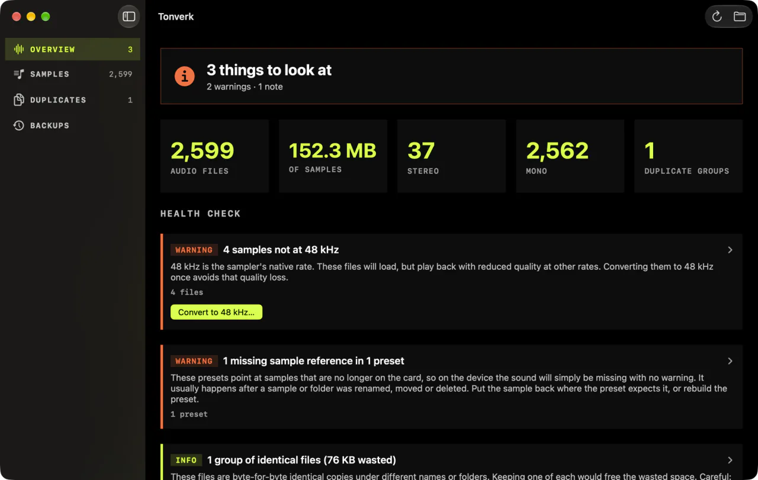Open the Overview section
This screenshot has height=480, width=758.
tap(73, 49)
